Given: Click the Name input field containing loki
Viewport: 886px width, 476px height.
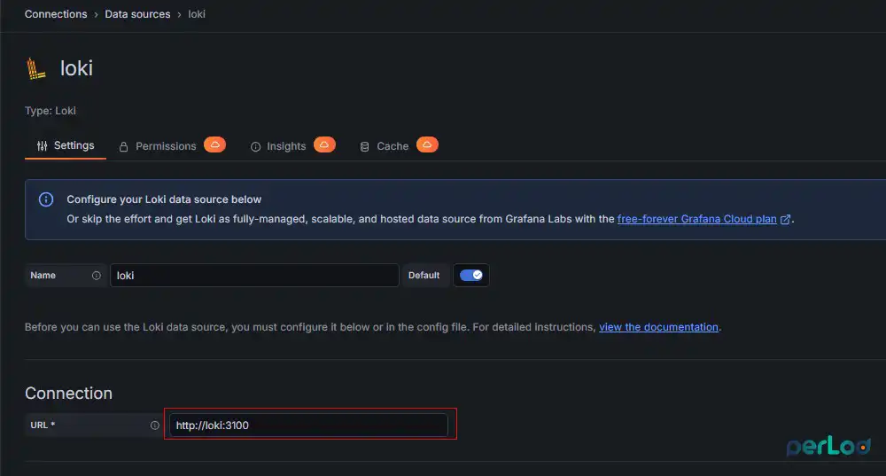Looking at the screenshot, I should [x=254, y=276].
